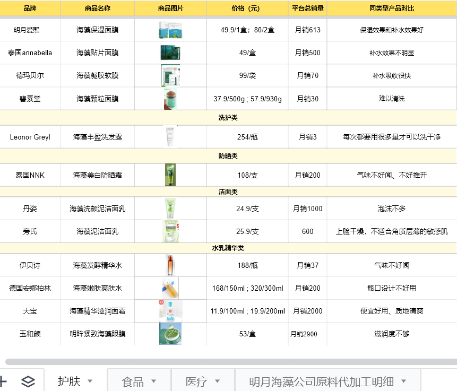
Task: Select the 洁面类 section row
Action: [x=228, y=192]
